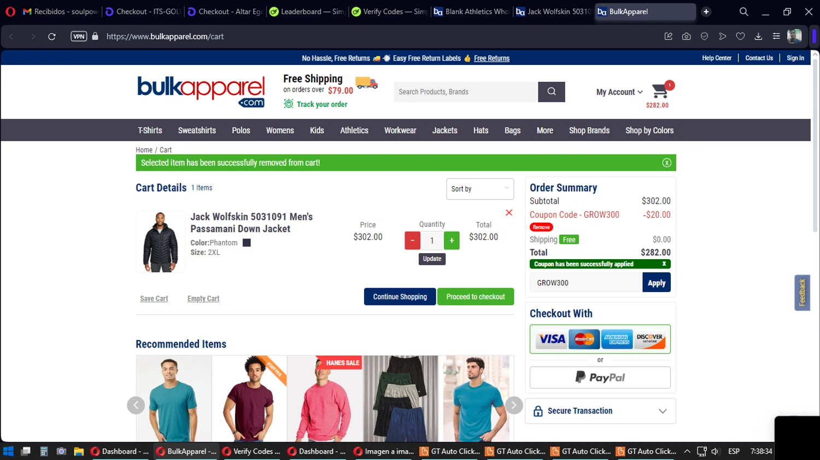
Task: Switch to the Recibidos Gmail tab
Action: [60, 11]
